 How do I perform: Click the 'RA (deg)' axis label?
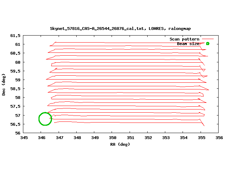pyautogui.click(x=120, y=144)
